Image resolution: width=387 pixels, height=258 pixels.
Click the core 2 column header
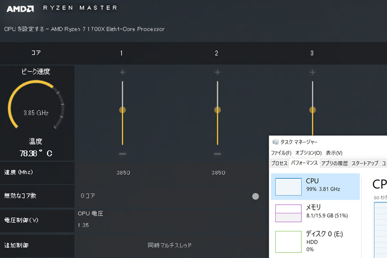coord(216,53)
